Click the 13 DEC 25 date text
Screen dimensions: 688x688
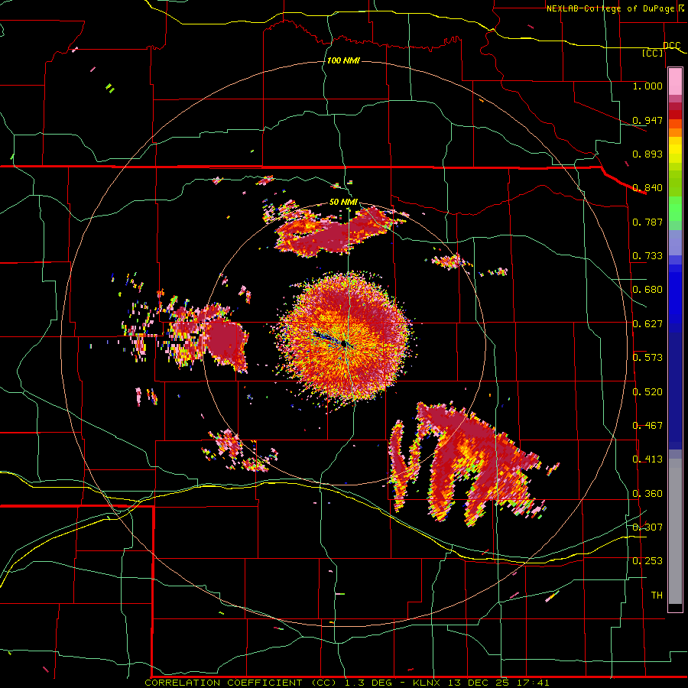click(x=479, y=683)
